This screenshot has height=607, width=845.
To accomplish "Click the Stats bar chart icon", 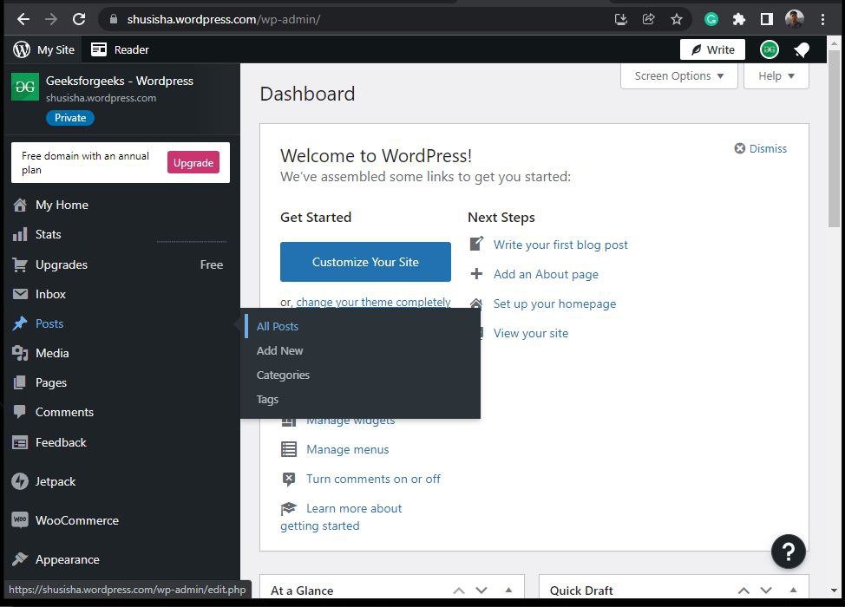I will (20, 234).
